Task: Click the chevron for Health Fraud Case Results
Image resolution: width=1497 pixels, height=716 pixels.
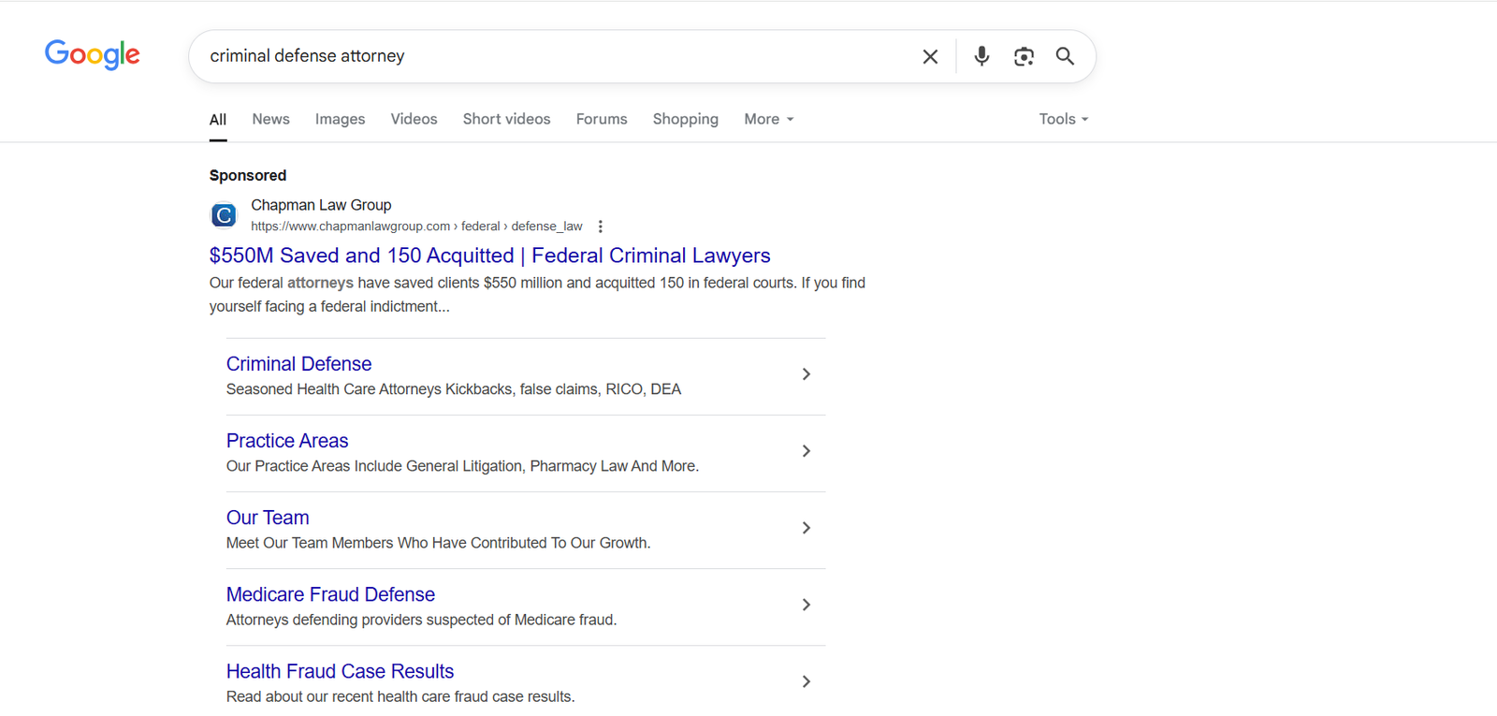Action: (806, 681)
